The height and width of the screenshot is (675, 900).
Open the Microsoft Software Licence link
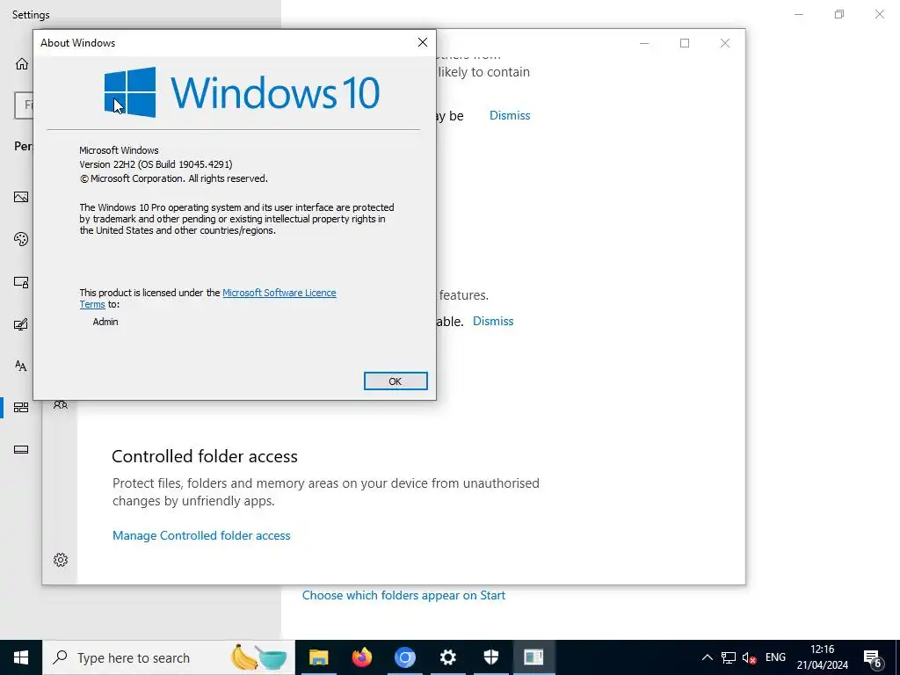click(279, 293)
